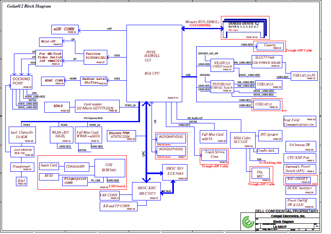Click the KB and TP CONN block
Image resolution: width=331 pixels, height=234 pixels.
pyautogui.click(x=118, y=206)
